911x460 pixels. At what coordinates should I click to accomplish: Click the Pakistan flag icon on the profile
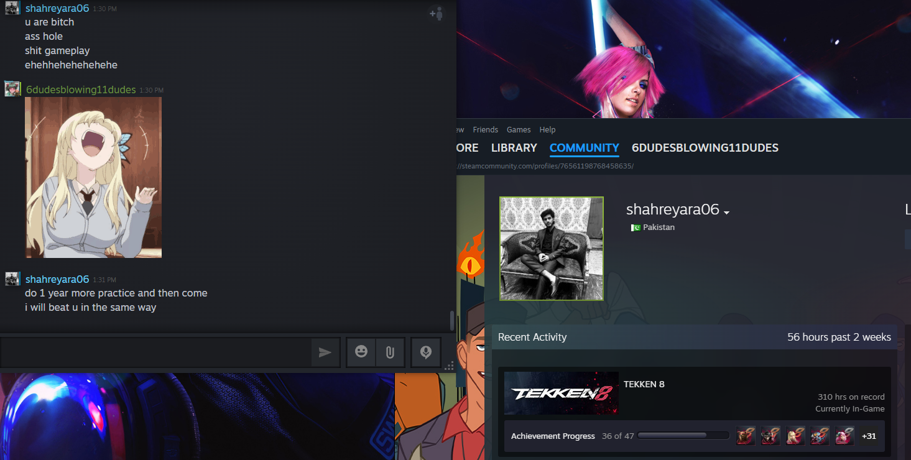(x=636, y=228)
